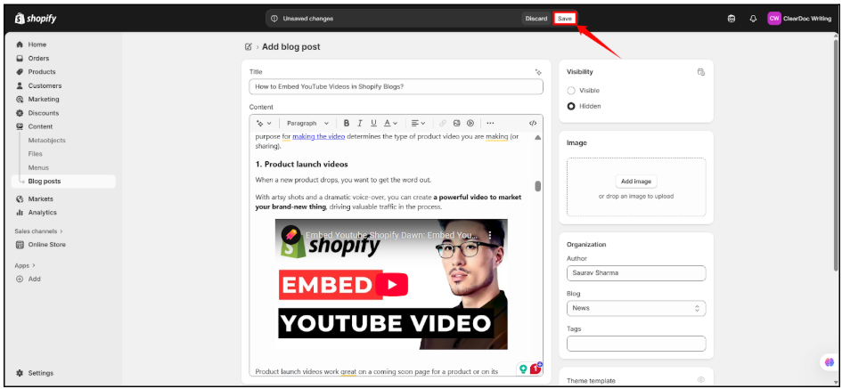842x389 pixels.
Task: Save the blog post
Action: pos(564,18)
